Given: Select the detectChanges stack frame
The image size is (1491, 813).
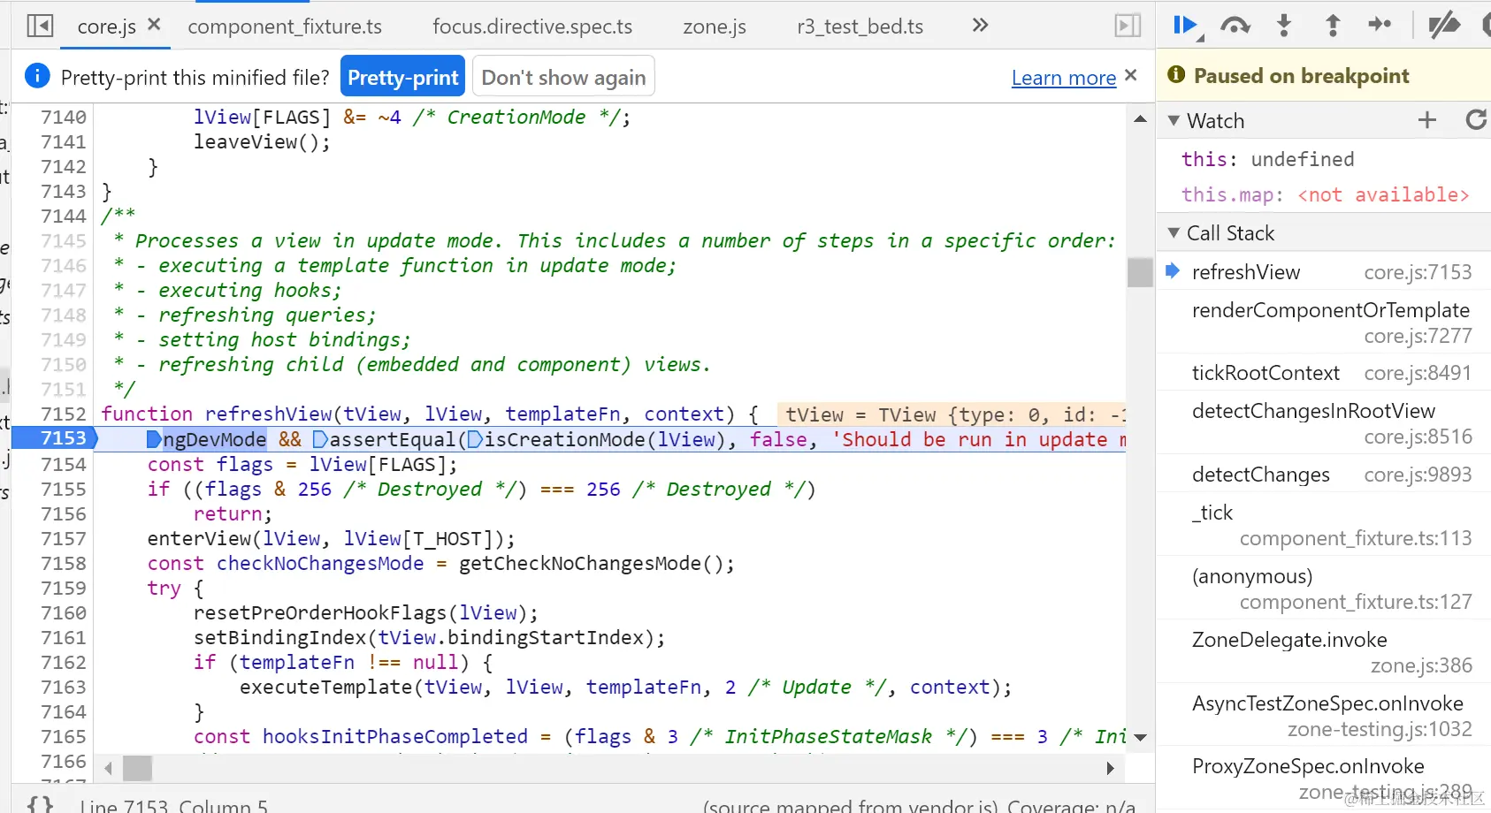Looking at the screenshot, I should 1324,475.
